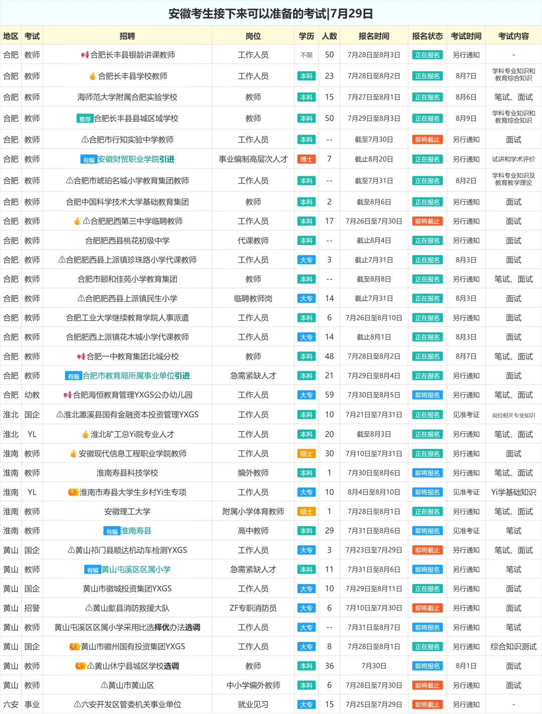
Task: Select 黄山歙县消防救援大队 entry
Action: coord(127,608)
